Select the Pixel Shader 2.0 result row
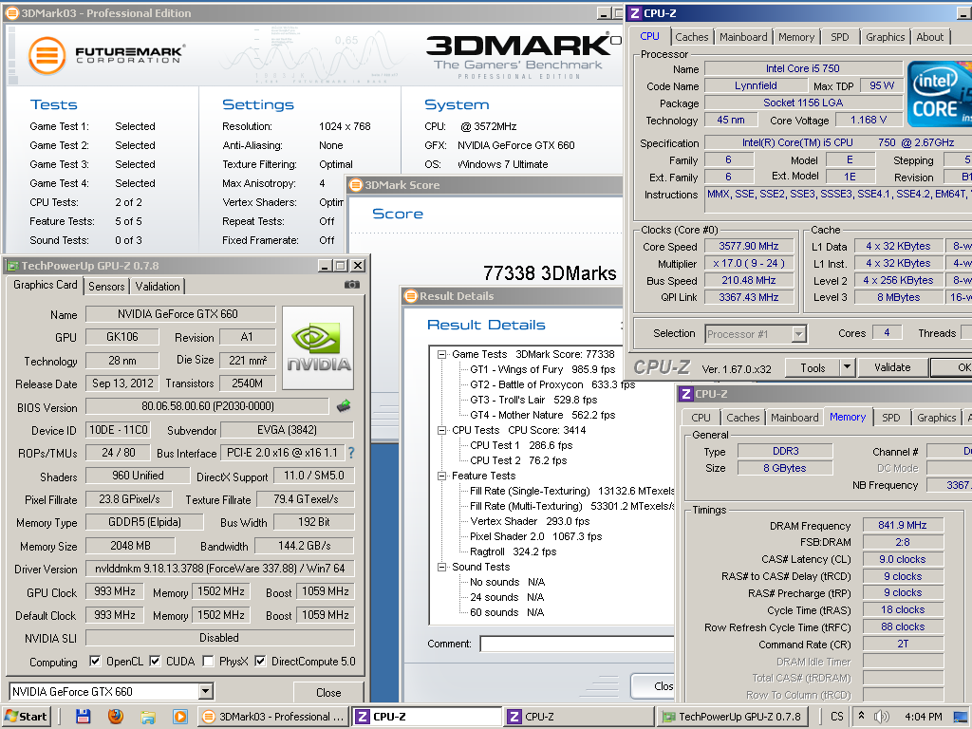 535,537
